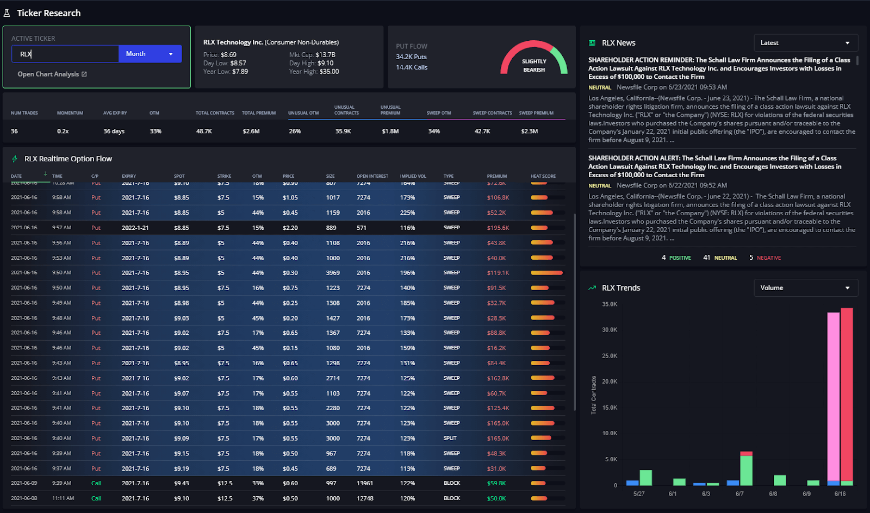Click the 48.7K total contracts value
The width and height of the screenshot is (870, 513).
click(x=204, y=132)
